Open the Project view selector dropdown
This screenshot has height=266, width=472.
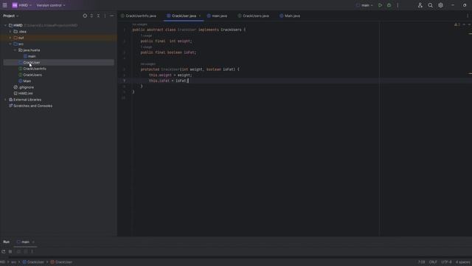(11, 16)
